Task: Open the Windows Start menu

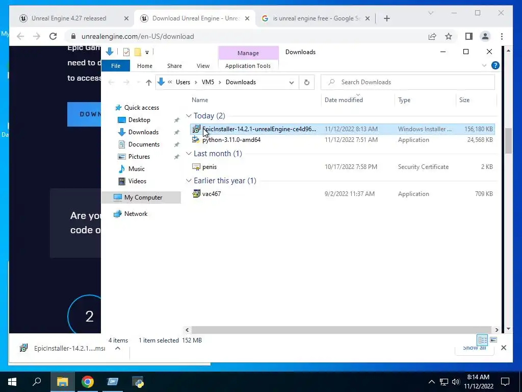Action: [x=12, y=382]
